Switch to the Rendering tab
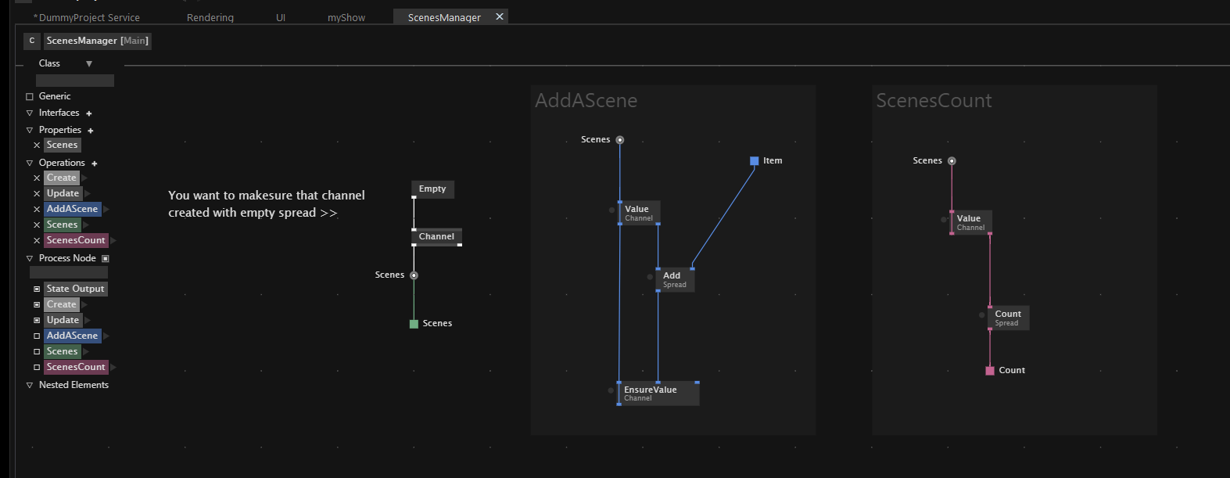Screen dimensions: 1230x478 [210, 17]
